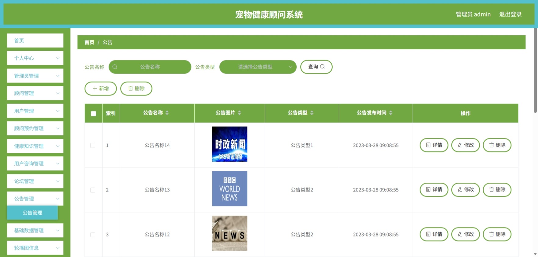
Task: Go to 首页 in the sidebar
Action: [x=35, y=40]
